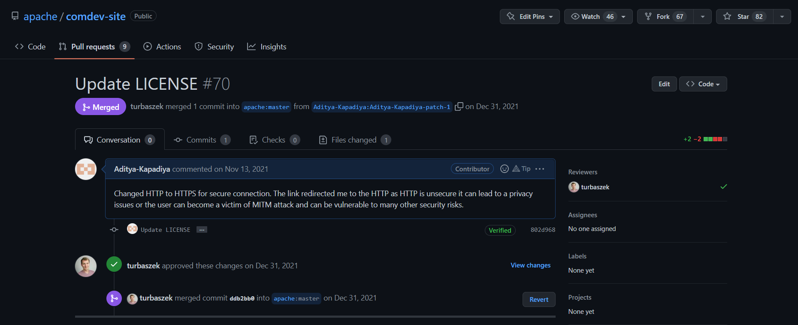798x325 pixels.
Task: Click the commit node icon before Update LICENSE
Action: 114,230
